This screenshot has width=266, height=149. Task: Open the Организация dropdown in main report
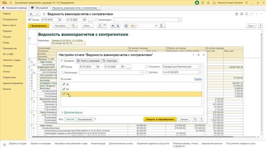180,20
